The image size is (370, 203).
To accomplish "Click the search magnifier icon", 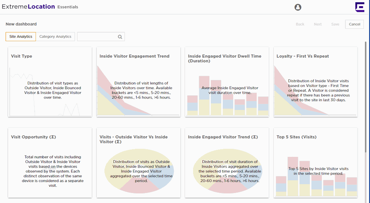I will 120,37.
